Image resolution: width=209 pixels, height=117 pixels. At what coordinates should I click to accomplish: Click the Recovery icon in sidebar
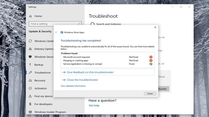(x=30, y=80)
